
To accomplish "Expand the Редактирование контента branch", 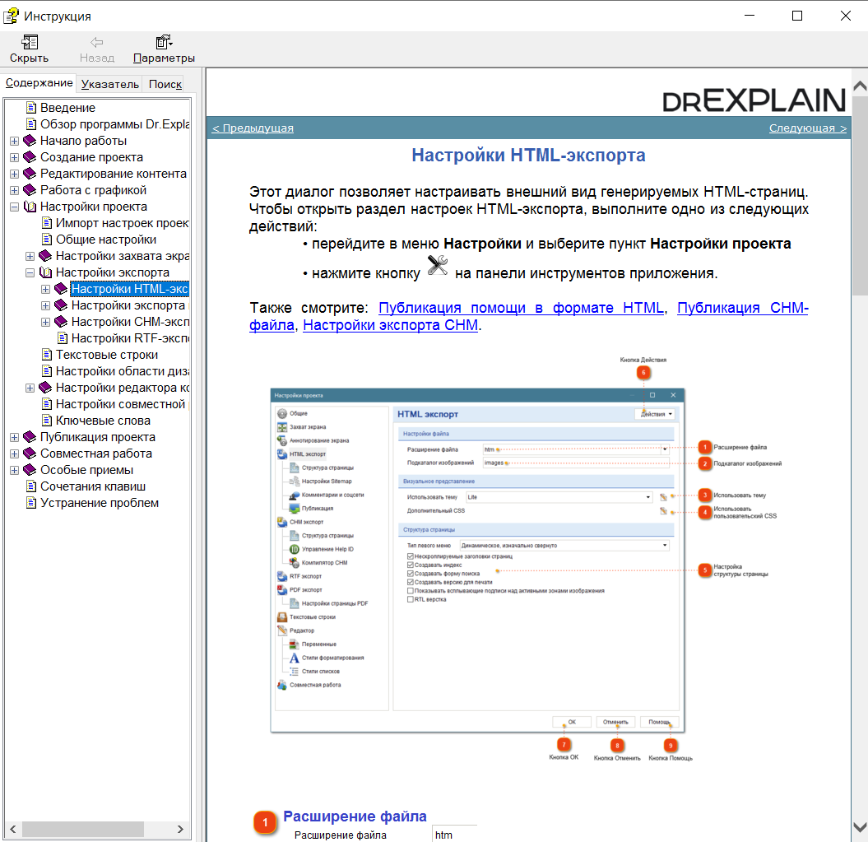I will click(14, 174).
